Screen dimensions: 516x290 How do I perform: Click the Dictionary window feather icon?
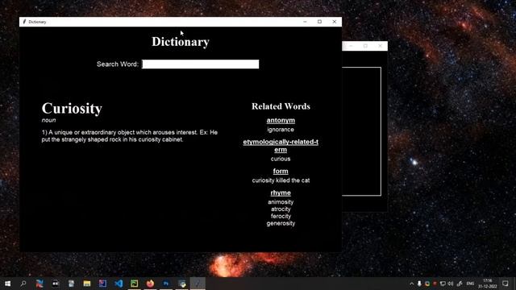coord(24,22)
